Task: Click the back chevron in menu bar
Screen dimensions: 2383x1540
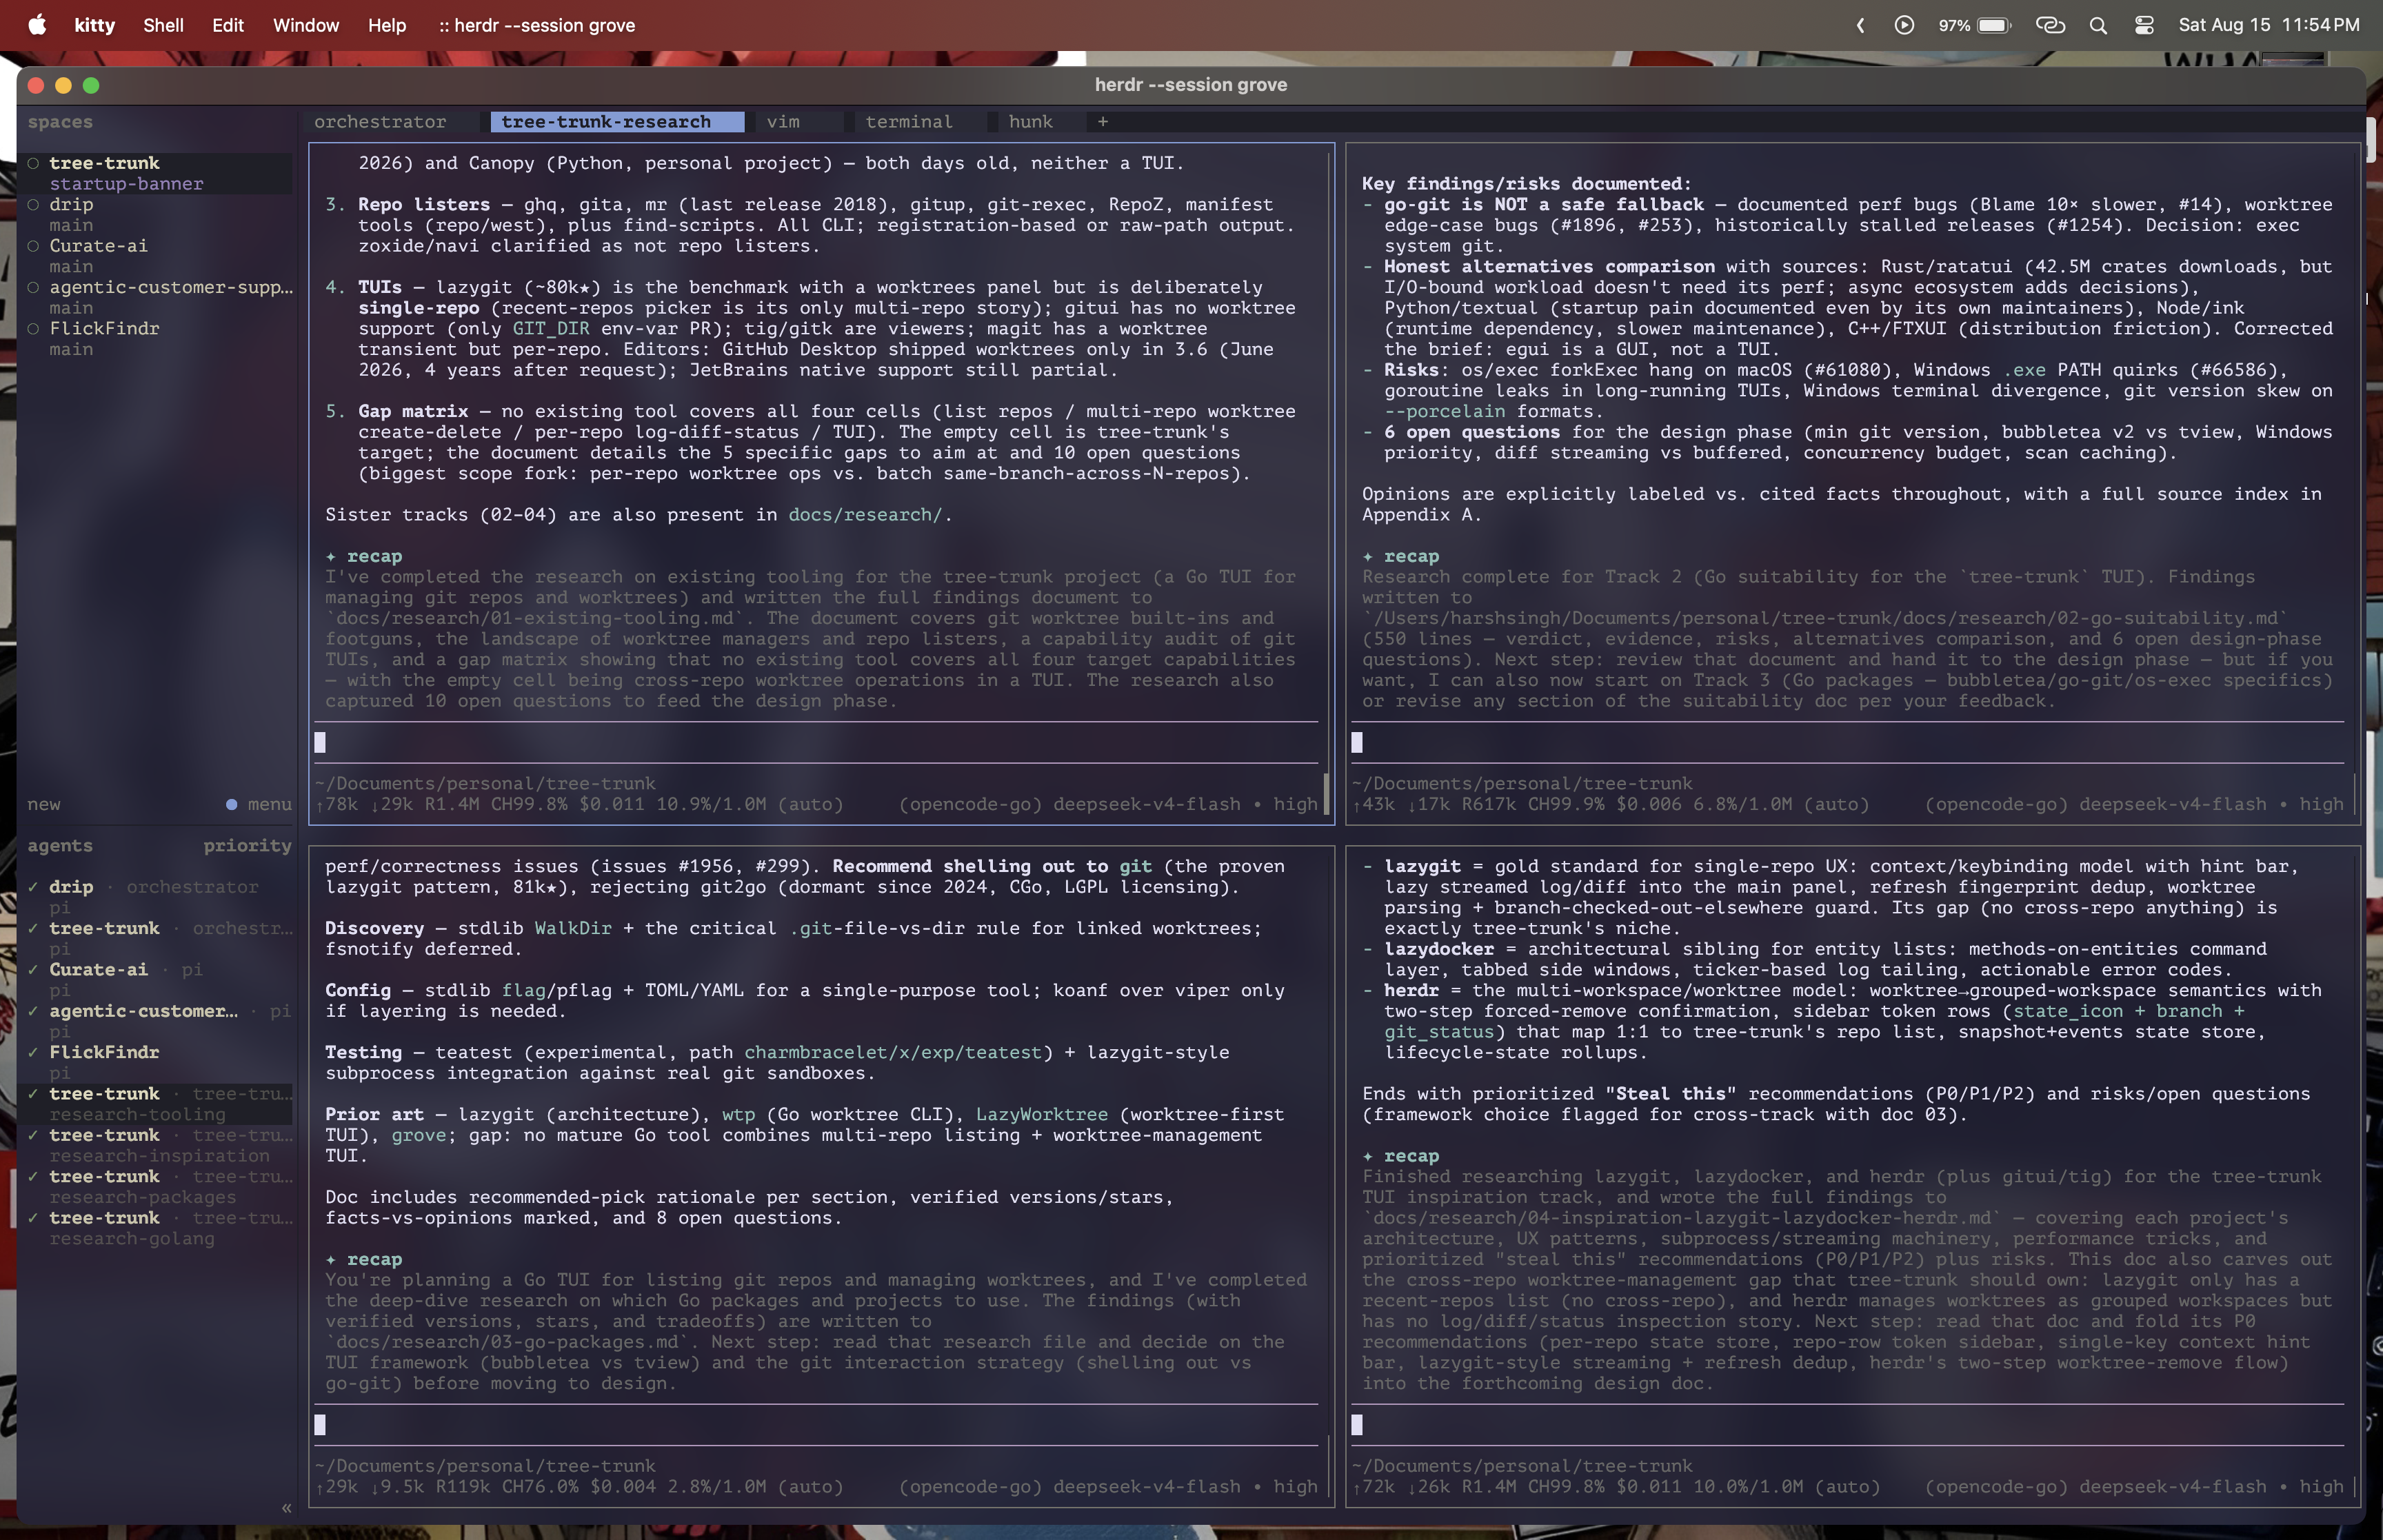Action: pos(1860,25)
